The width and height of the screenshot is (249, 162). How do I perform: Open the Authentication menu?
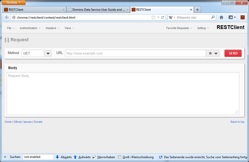coord(30,28)
